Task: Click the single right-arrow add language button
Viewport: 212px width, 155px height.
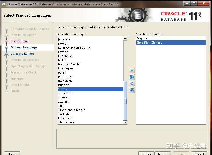Action: pos(131,71)
